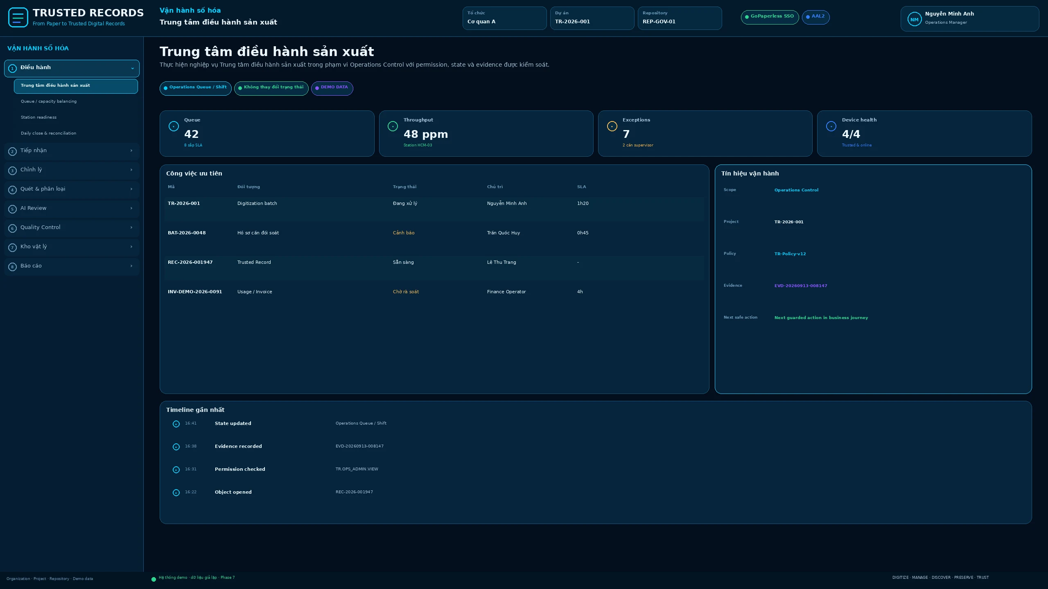Click the number 5 icon beside AI Review
The width and height of the screenshot is (1048, 589).
pyautogui.click(x=12, y=209)
